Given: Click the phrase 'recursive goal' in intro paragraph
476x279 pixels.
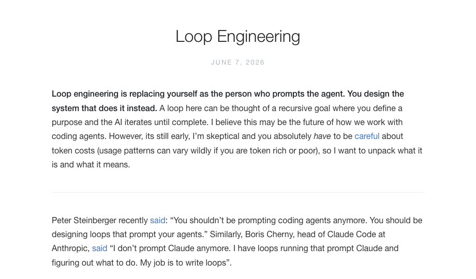Looking at the screenshot, I should 304,109.
